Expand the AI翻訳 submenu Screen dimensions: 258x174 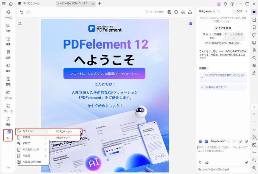pos(32,143)
